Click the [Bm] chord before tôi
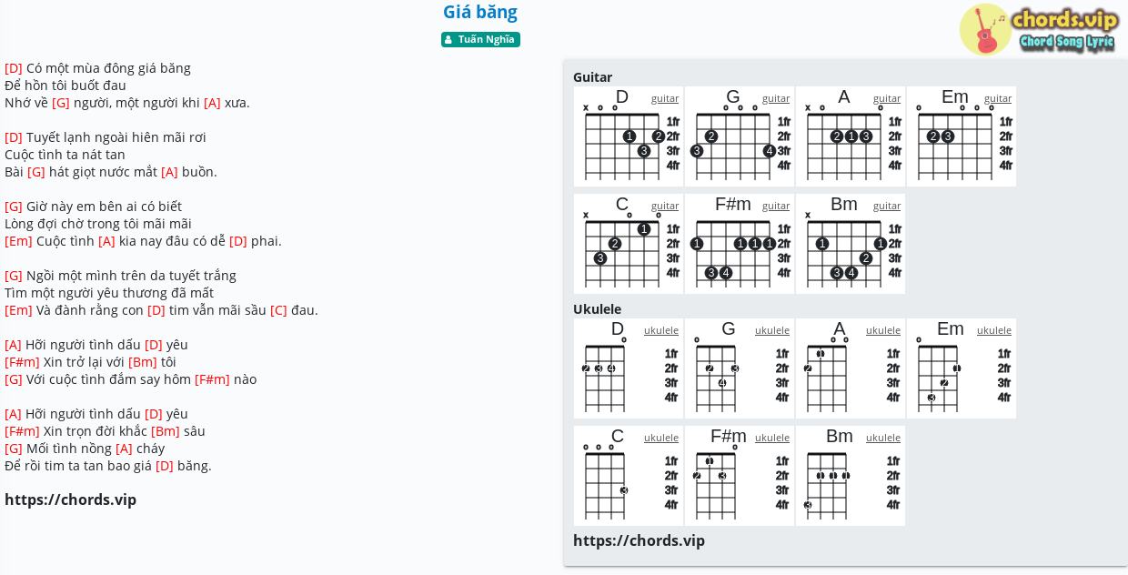The width and height of the screenshot is (1128, 575). pyautogui.click(x=143, y=362)
